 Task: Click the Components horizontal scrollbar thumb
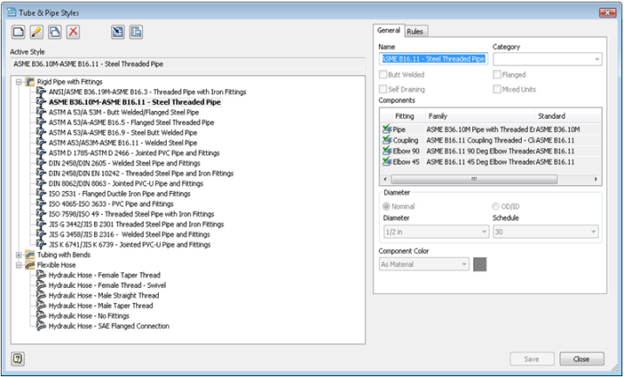(474, 179)
